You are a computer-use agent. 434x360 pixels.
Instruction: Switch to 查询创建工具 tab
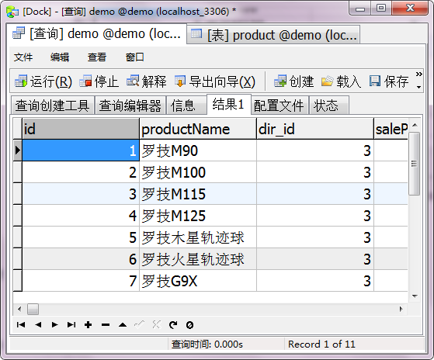click(x=52, y=106)
